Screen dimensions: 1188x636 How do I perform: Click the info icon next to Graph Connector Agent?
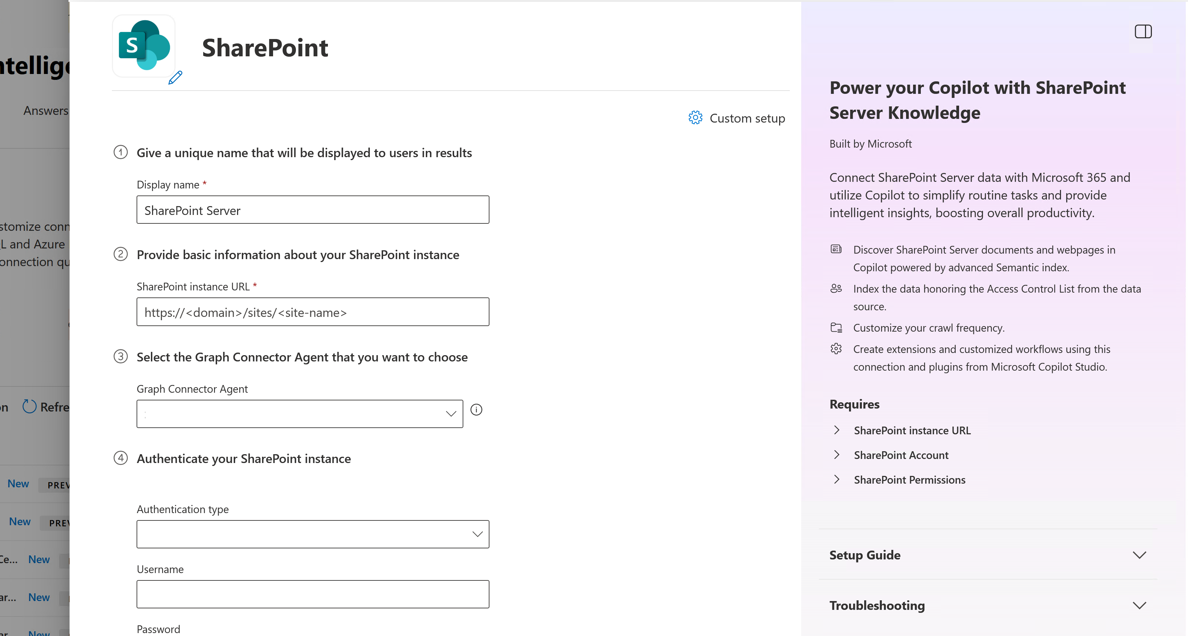click(x=476, y=410)
